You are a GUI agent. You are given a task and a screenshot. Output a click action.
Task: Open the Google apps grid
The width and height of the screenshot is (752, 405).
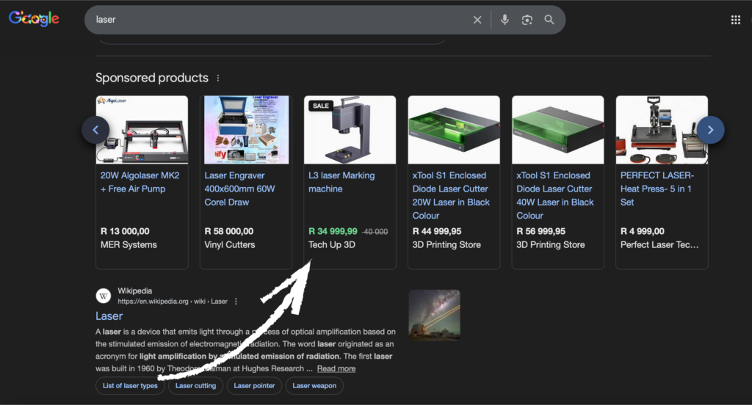coord(735,20)
